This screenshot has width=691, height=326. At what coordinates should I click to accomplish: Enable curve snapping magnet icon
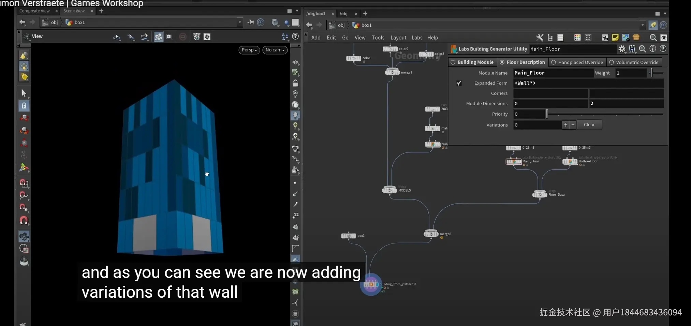(x=24, y=195)
